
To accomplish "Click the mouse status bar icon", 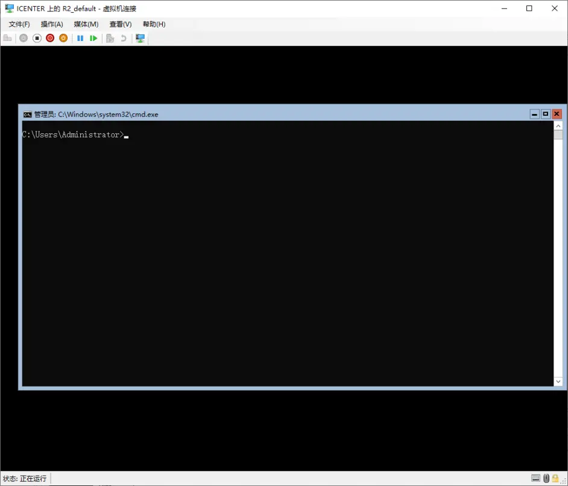I will coord(546,478).
